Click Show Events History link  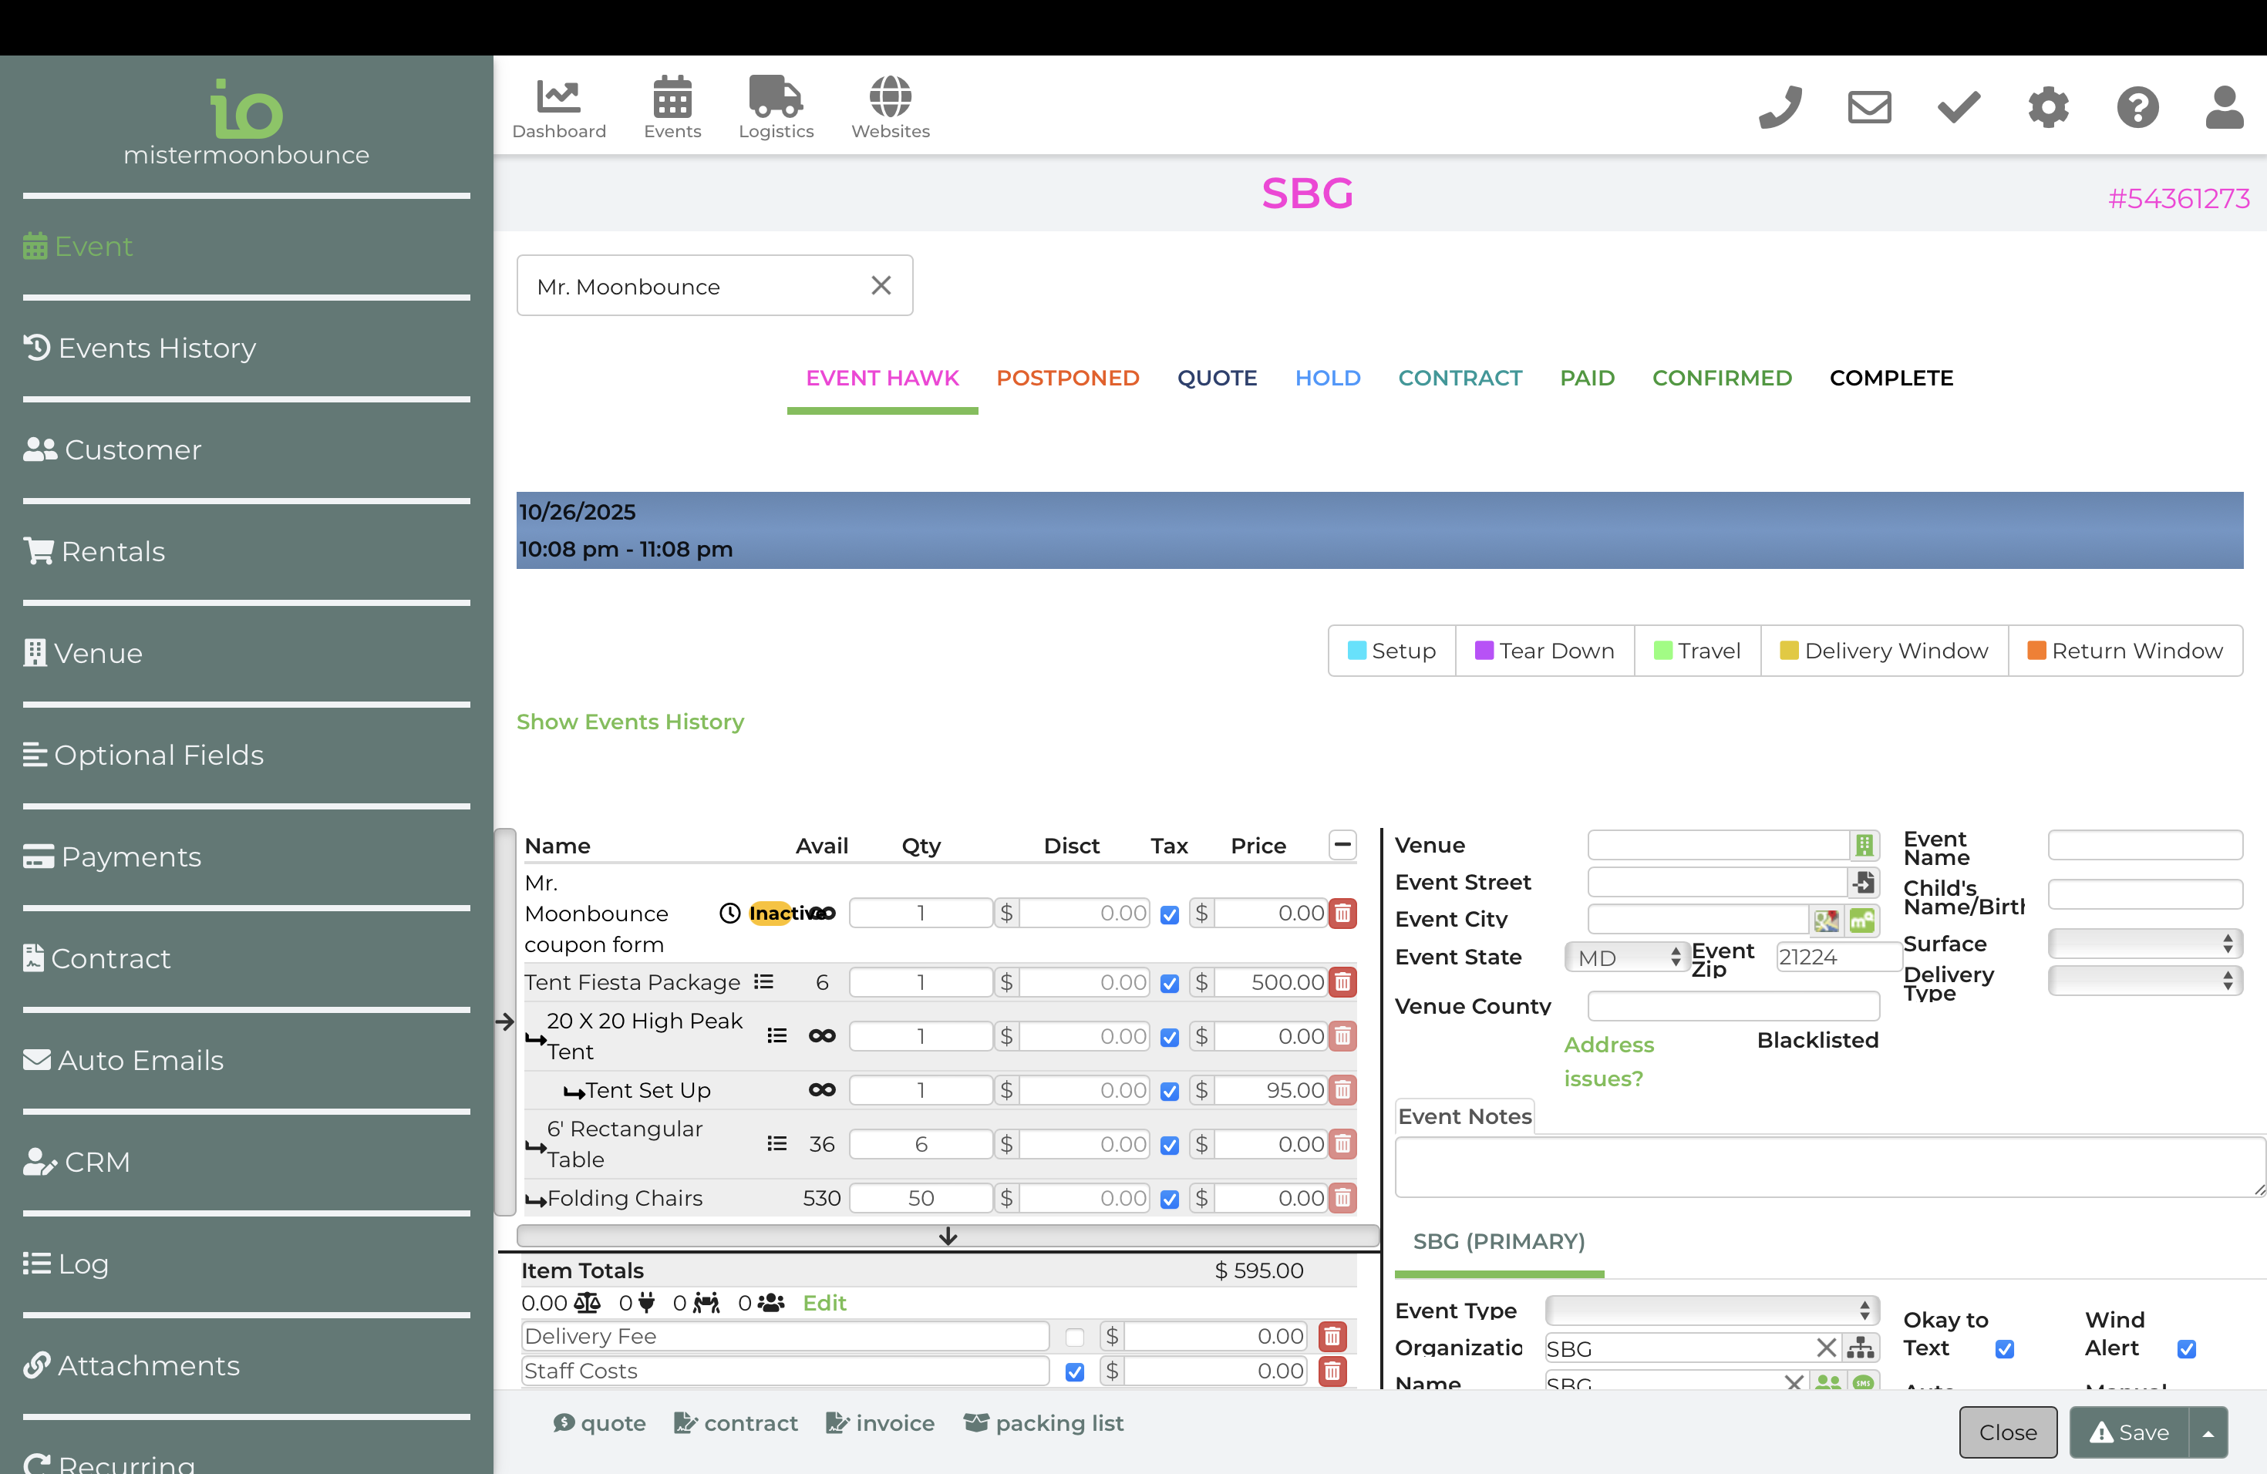click(630, 722)
